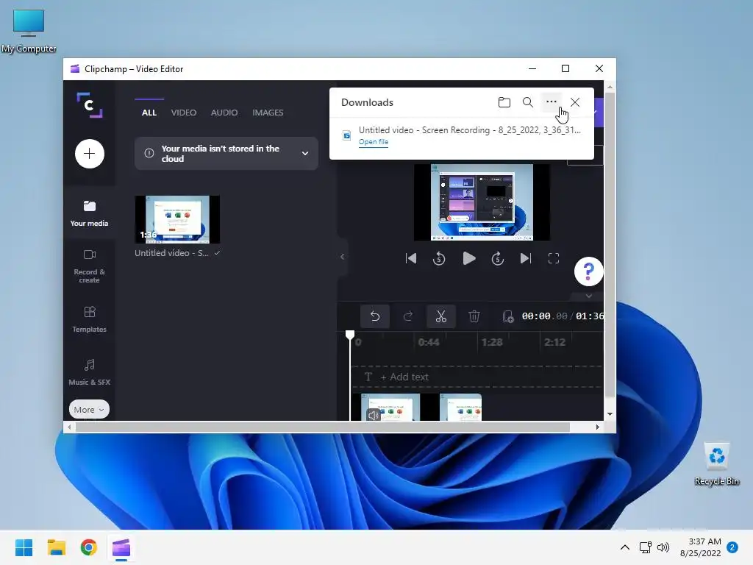The width and height of the screenshot is (753, 565).
Task: Click Open file link for downloaded recording
Action: [x=374, y=142]
